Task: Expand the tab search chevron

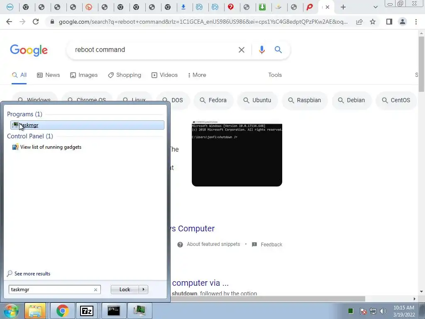Action: (375, 7)
